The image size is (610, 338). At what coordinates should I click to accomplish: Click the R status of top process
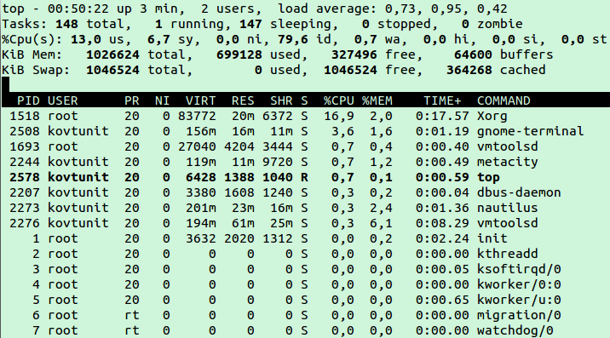[x=304, y=177]
